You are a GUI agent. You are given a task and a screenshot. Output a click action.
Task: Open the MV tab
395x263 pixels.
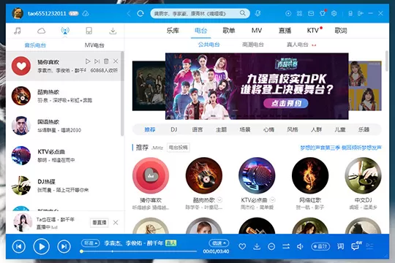[x=257, y=31]
